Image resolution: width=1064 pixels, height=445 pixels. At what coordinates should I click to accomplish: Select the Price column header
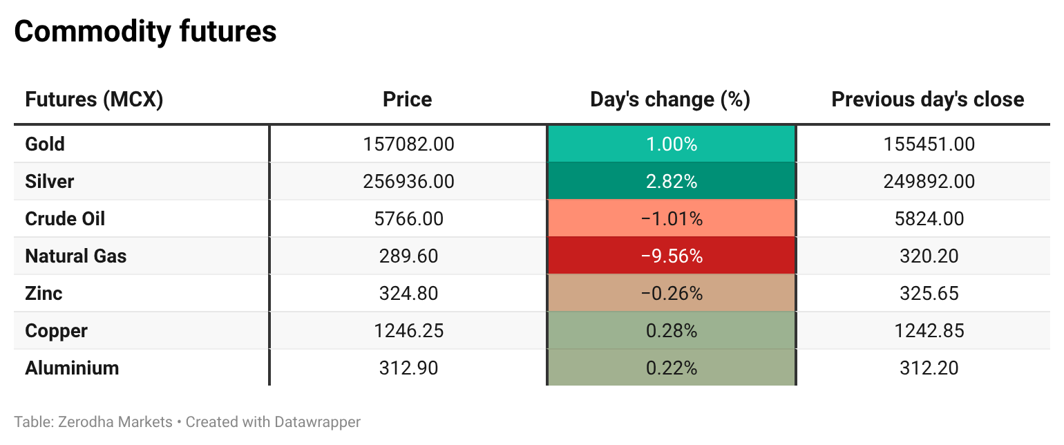[x=408, y=100]
